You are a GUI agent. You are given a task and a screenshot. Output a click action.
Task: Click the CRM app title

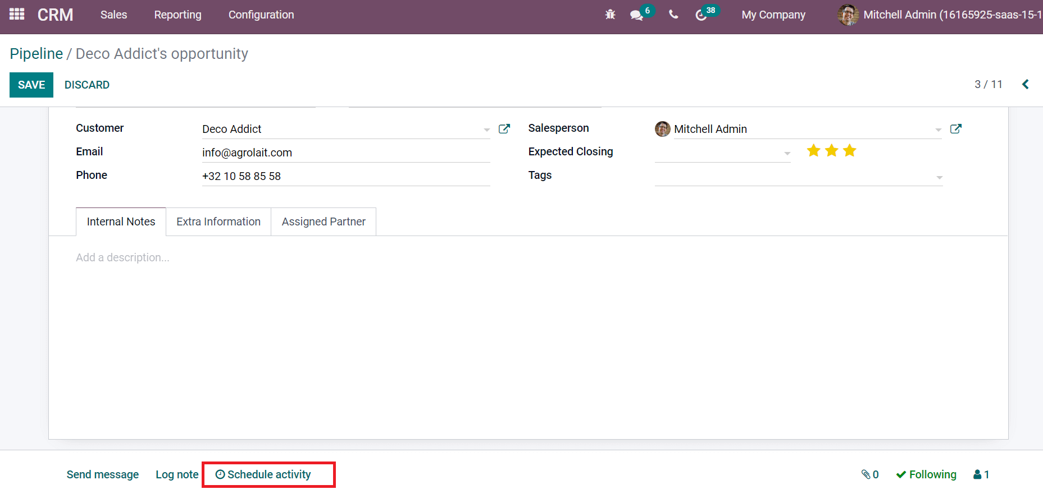pos(55,15)
